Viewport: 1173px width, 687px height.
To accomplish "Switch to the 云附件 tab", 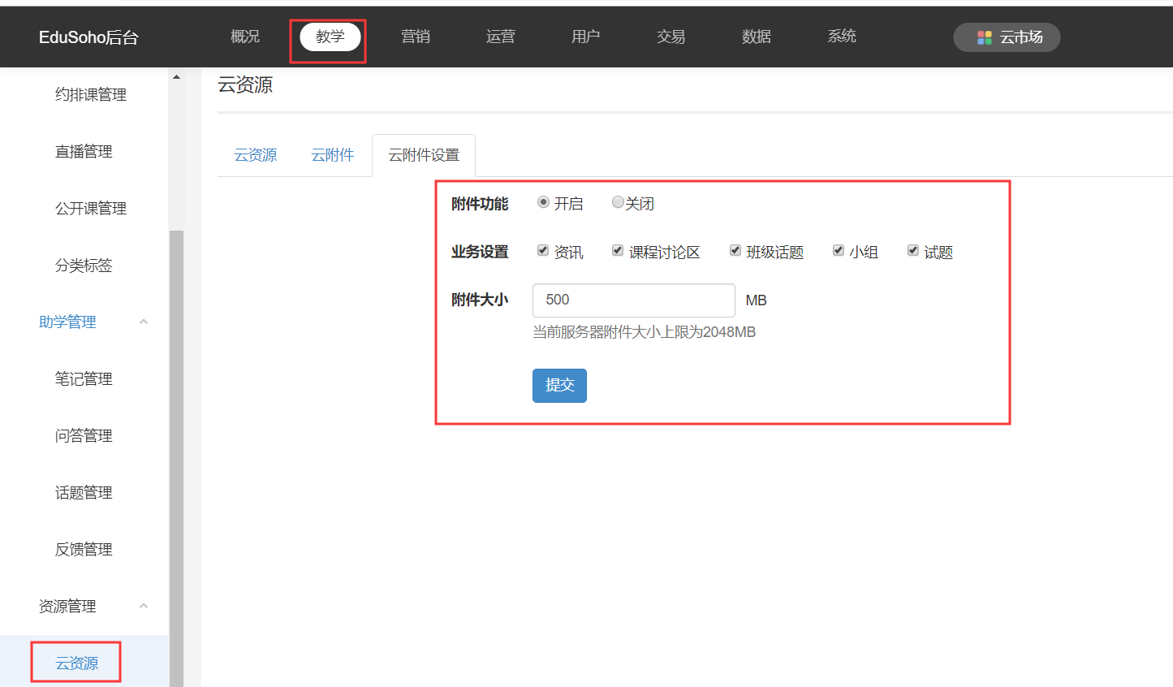I will tap(333, 155).
